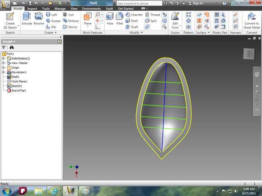Open the Windows Start button
Screen dimensions: 262x196
click(x=6, y=191)
